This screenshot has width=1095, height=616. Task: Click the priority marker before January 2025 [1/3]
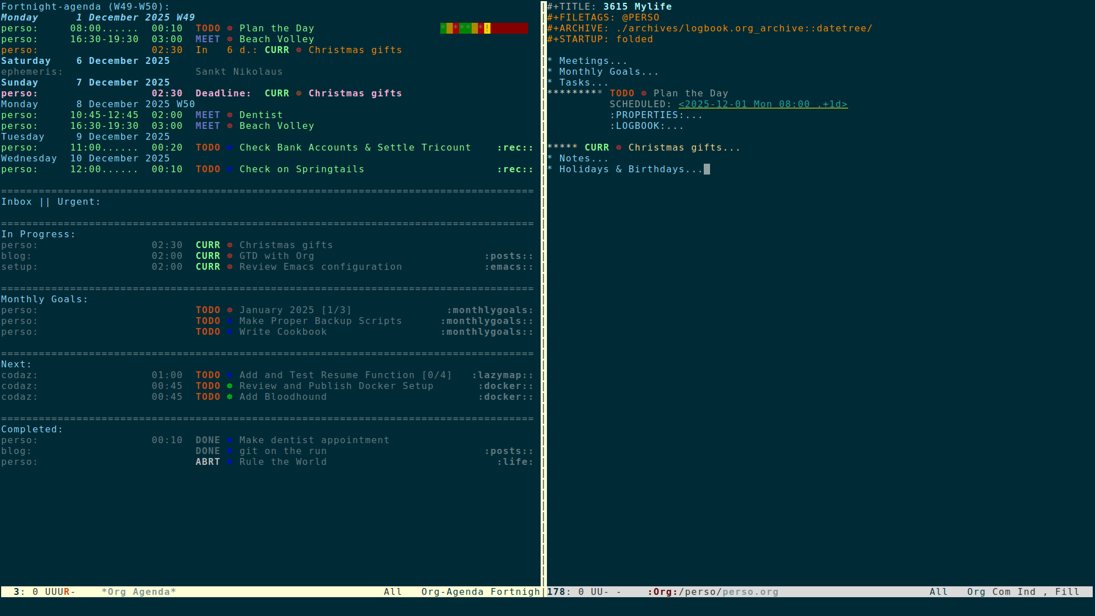click(x=230, y=310)
